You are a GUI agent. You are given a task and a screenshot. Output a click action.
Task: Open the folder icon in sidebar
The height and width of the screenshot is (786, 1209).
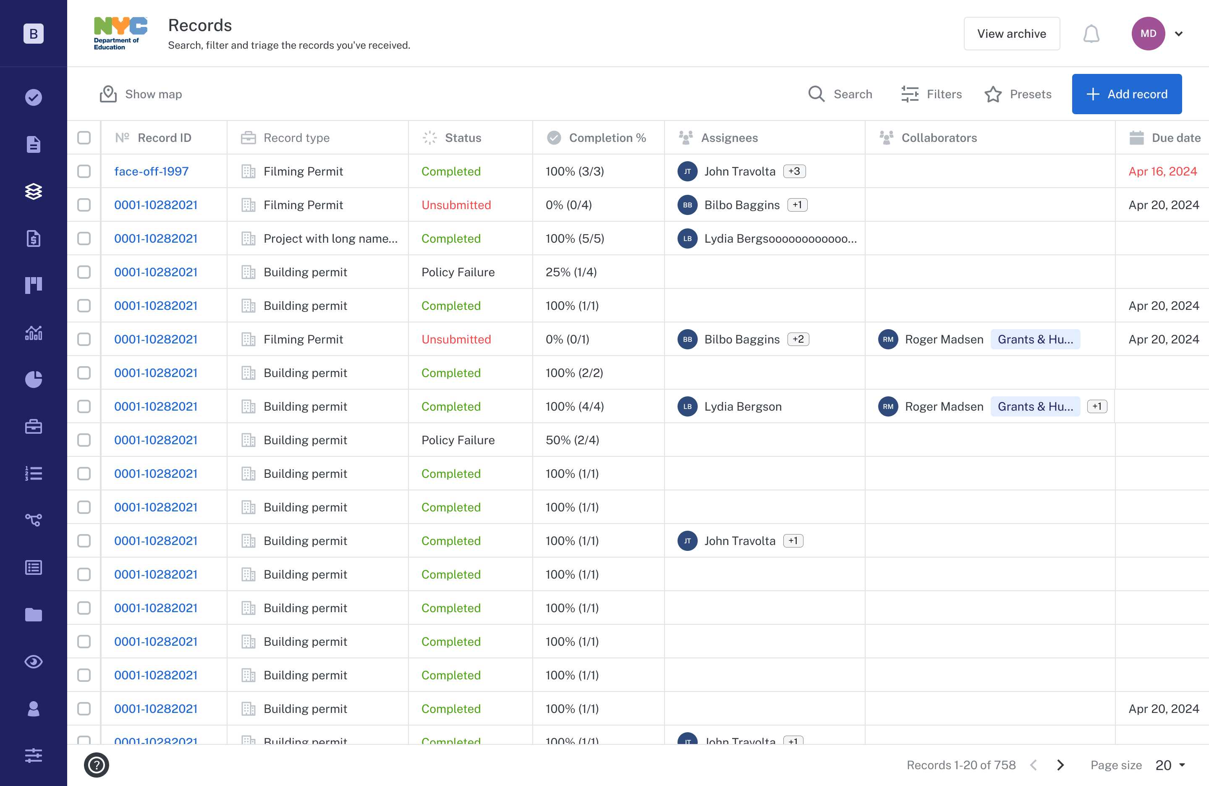pos(34,614)
